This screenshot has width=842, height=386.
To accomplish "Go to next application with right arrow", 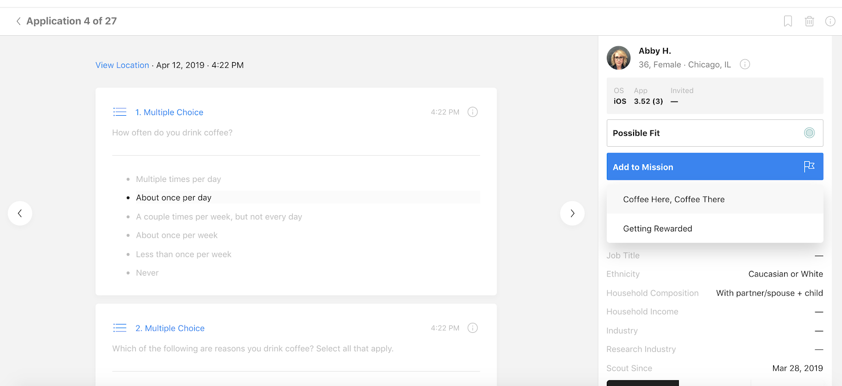I will [572, 214].
